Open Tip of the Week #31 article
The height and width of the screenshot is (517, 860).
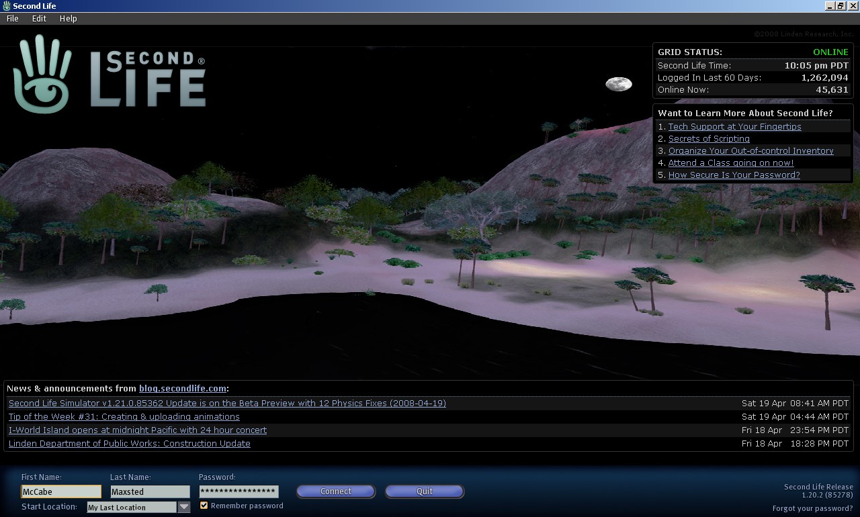124,416
